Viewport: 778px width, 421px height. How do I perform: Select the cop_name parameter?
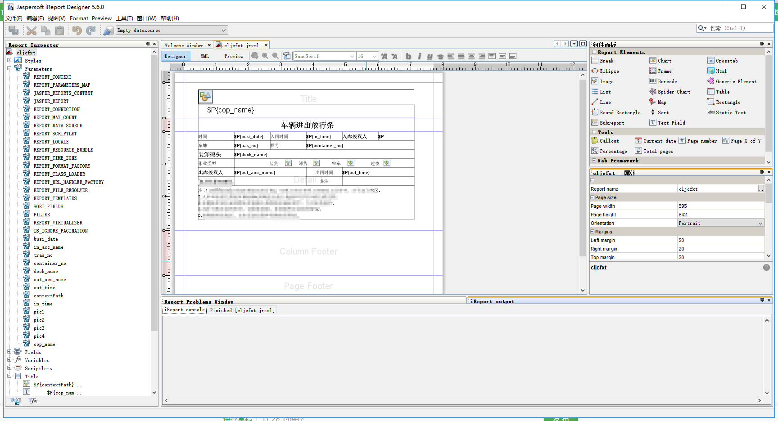click(45, 344)
